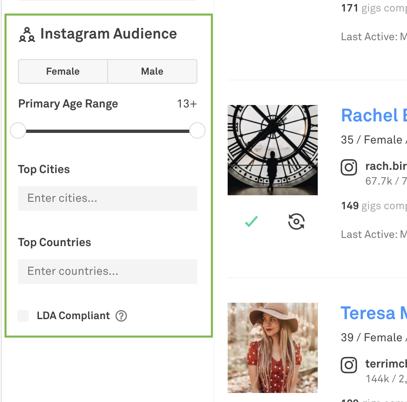Click Instagram icon beside rach.bir handle
Viewport: 407px width, 402px height.
(x=349, y=167)
